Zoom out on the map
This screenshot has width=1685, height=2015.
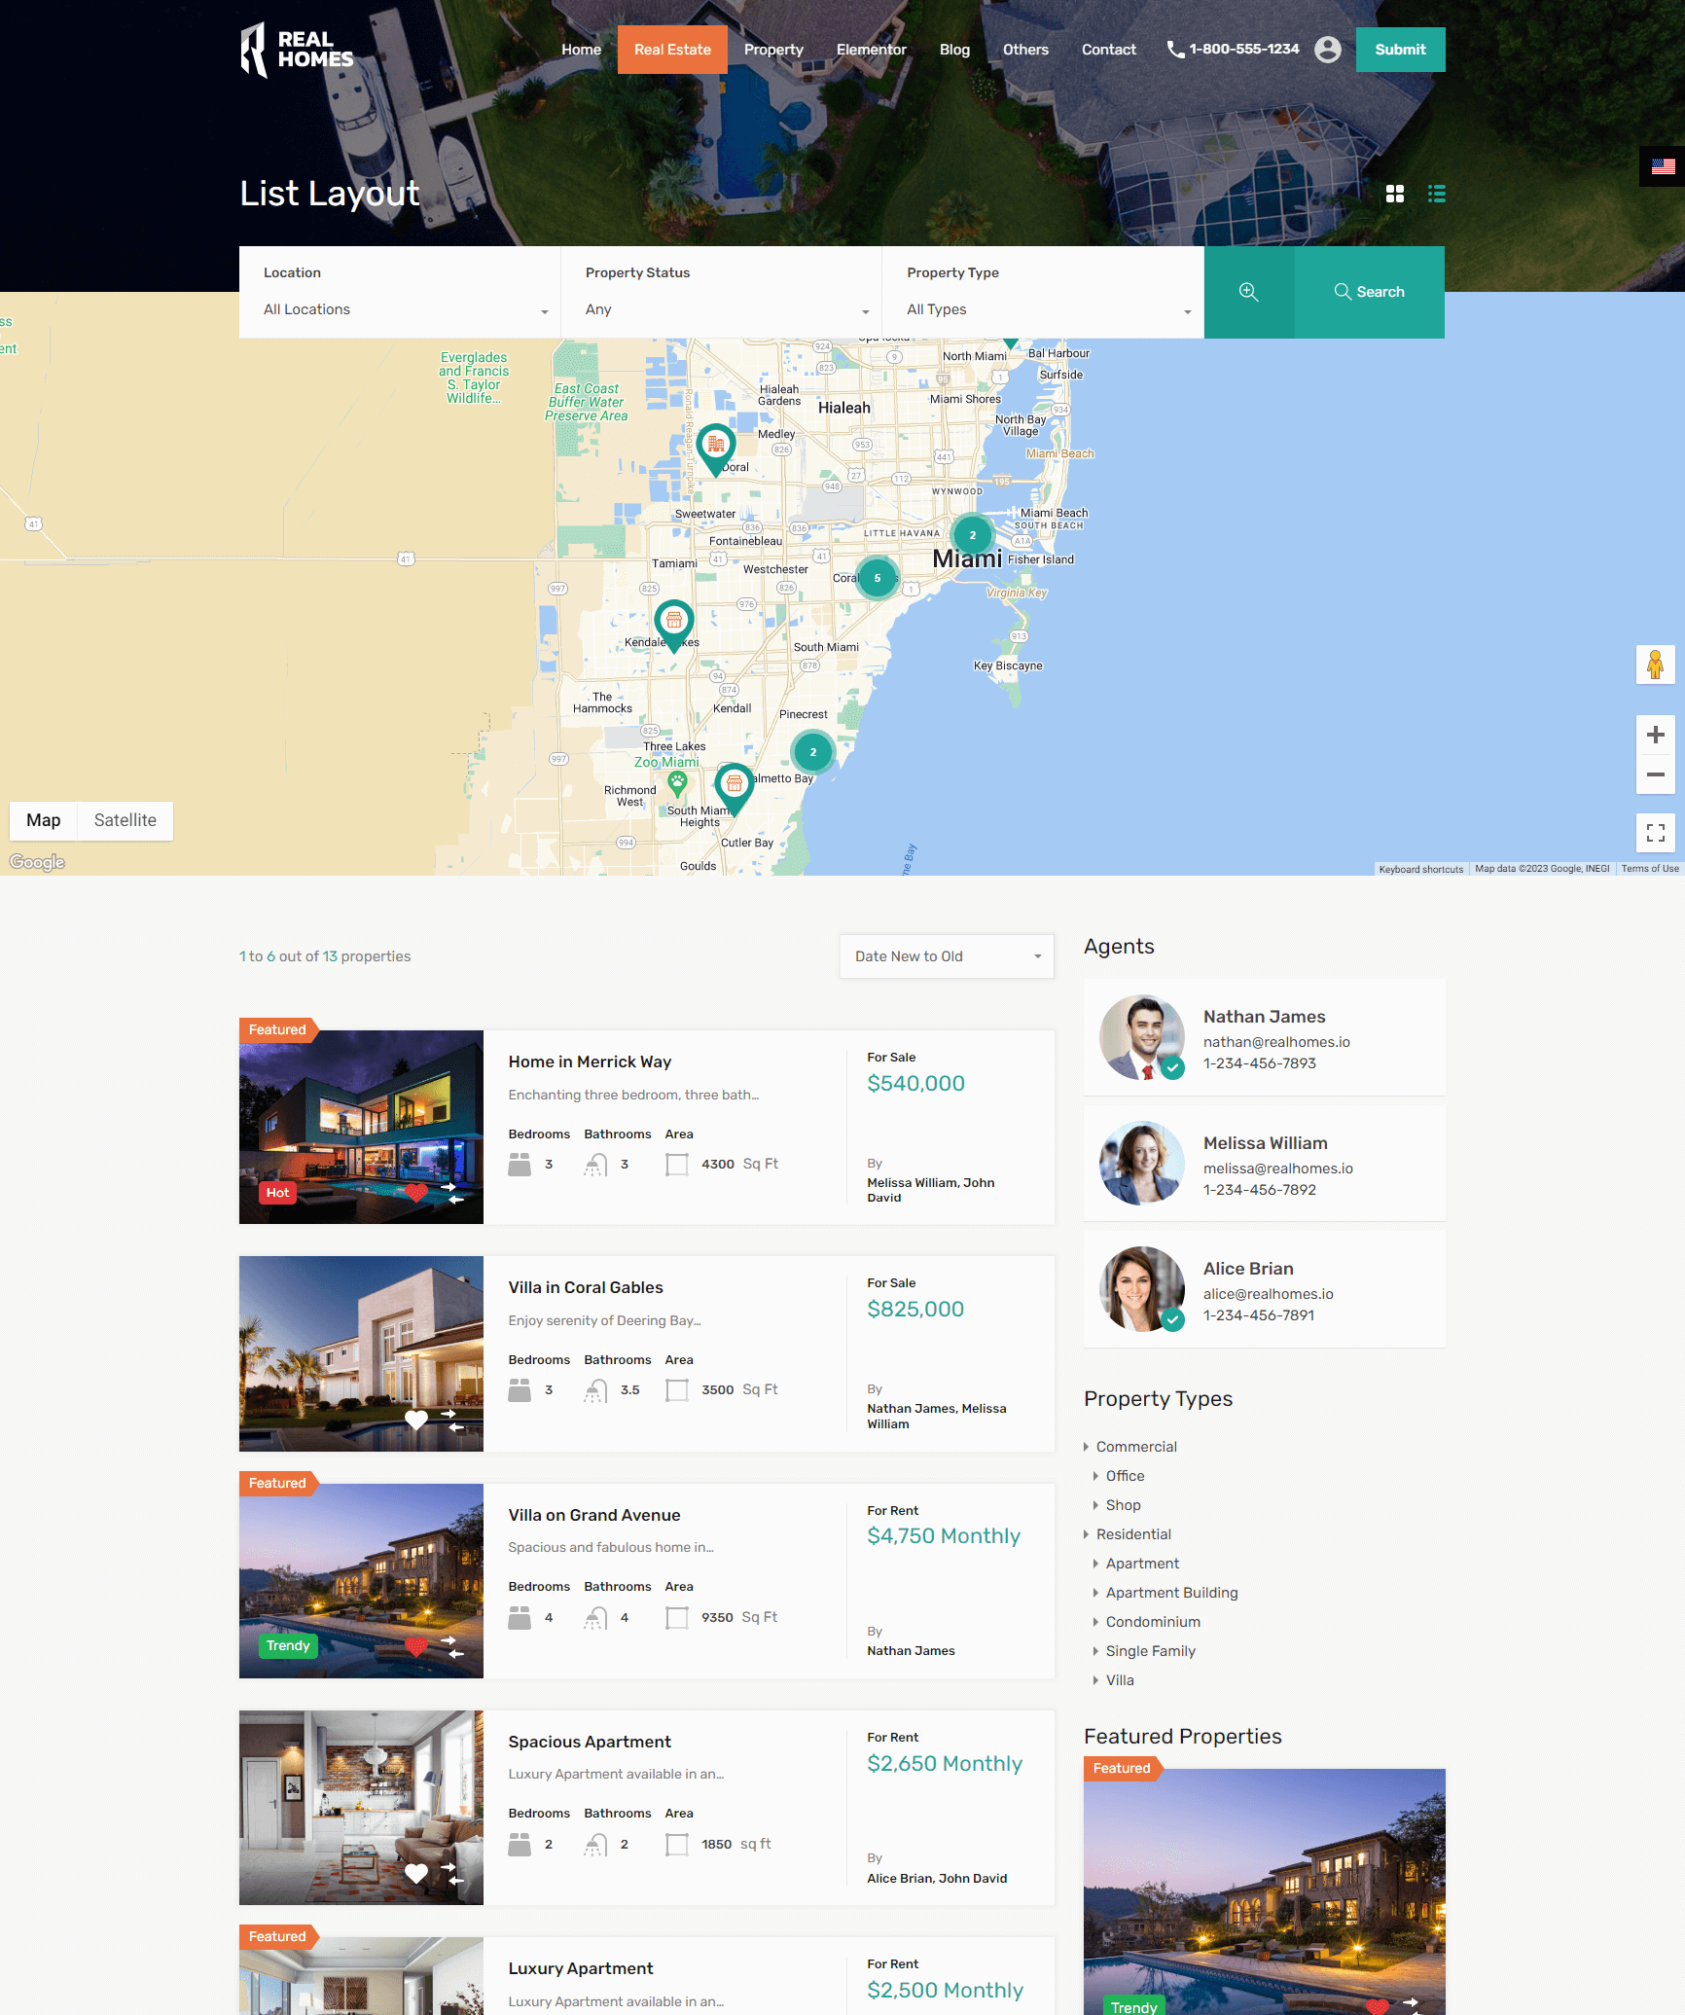pos(1655,775)
